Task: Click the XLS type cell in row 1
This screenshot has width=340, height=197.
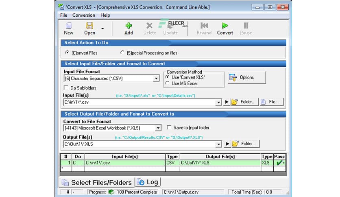Action: point(267,163)
